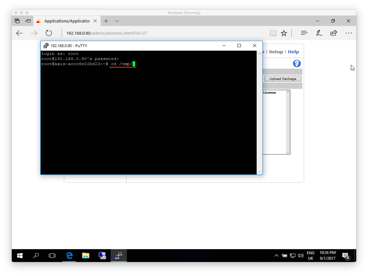Viewport: 368px width, 276px height.
Task: Change ENG UK input language
Action: [x=311, y=256]
